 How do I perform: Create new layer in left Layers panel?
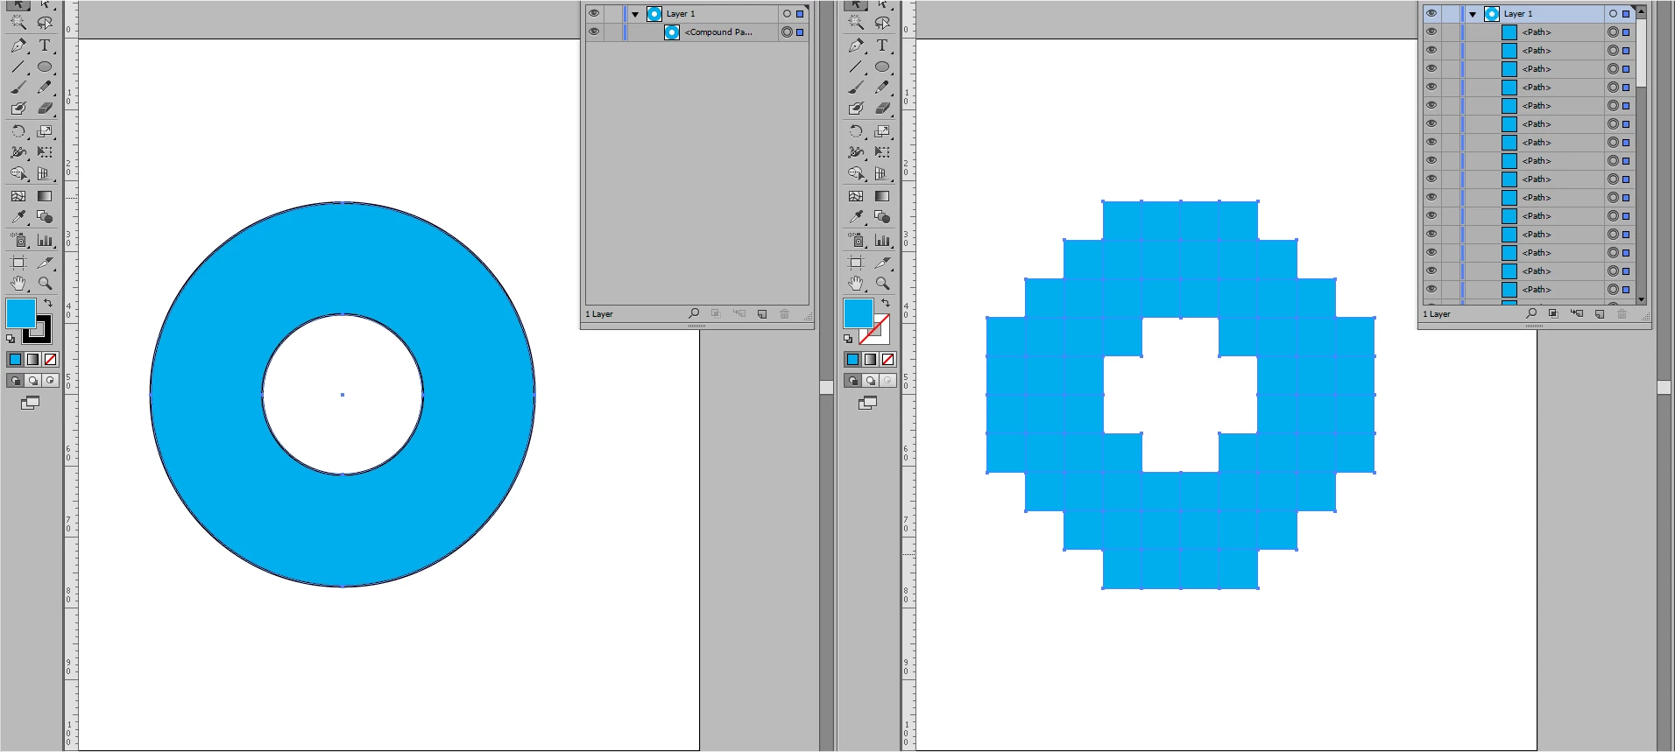(762, 313)
